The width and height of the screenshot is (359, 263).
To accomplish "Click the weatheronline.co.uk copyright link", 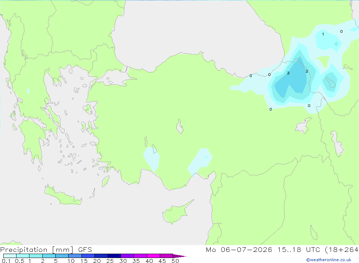I will coord(329,260).
